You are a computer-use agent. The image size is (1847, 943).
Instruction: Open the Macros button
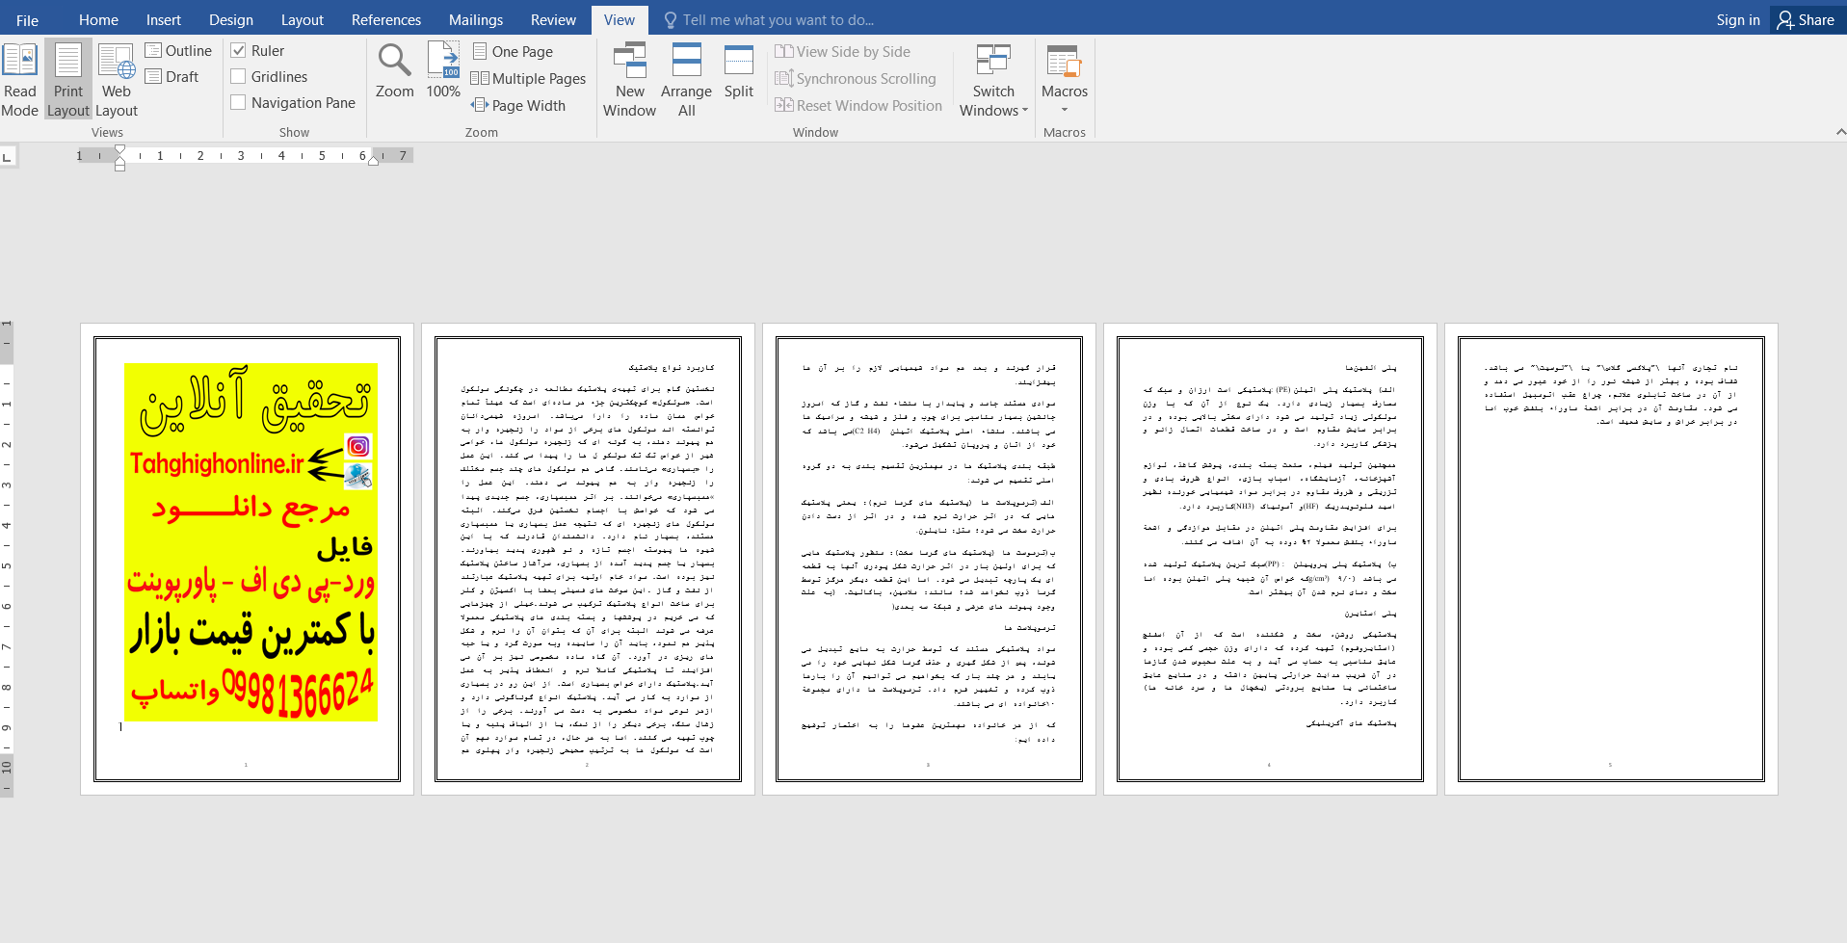1065,70
